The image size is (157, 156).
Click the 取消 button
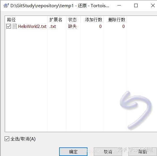108,152
